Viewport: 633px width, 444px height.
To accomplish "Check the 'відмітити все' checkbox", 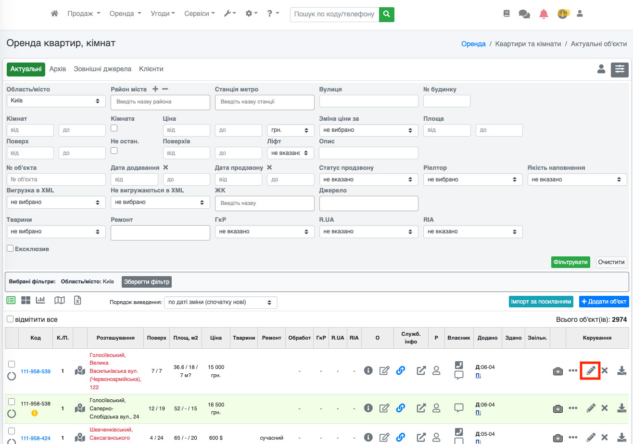I will coord(10,319).
